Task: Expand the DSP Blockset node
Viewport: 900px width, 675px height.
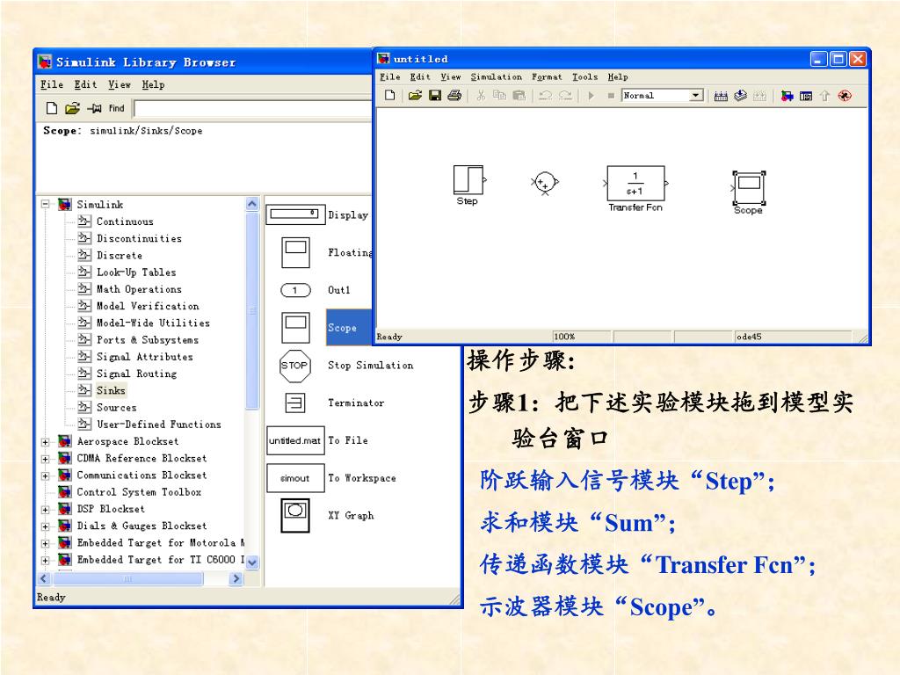Action: [x=46, y=509]
